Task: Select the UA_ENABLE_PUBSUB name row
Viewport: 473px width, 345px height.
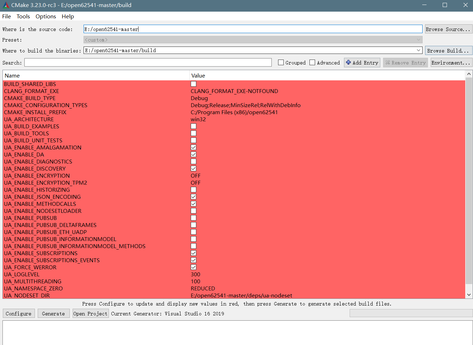Action: (x=30, y=218)
